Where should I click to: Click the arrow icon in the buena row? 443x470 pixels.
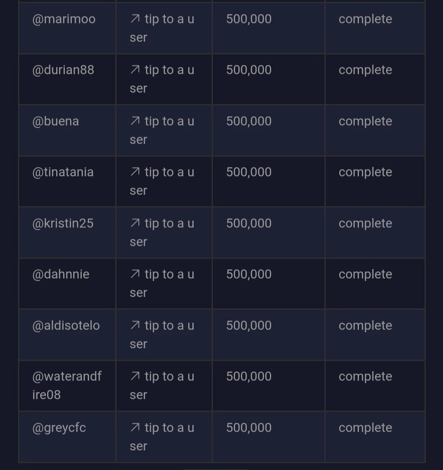click(135, 121)
